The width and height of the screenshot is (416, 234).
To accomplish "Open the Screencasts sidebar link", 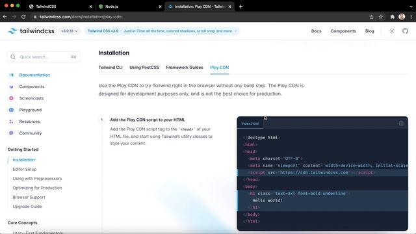I will pos(31,98).
